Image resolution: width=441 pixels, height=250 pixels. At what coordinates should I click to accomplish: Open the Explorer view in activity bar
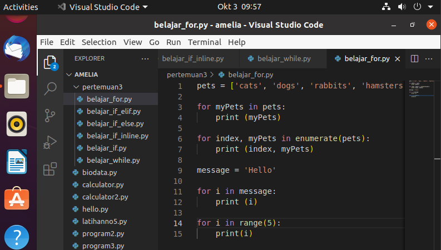pos(51,62)
